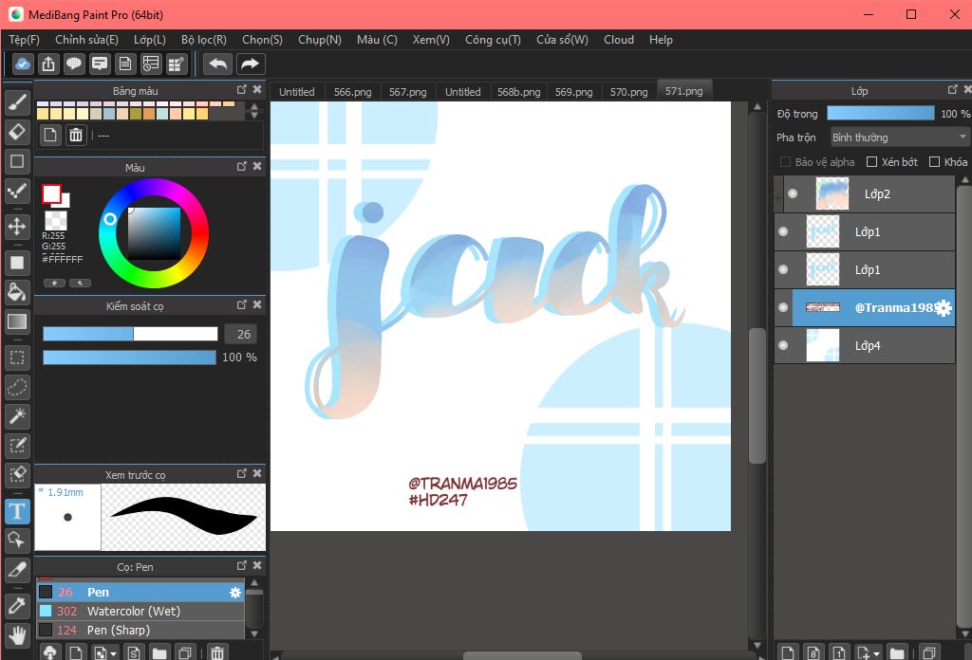Select the Dot/line shape tool
The height and width of the screenshot is (660, 972).
point(17,192)
